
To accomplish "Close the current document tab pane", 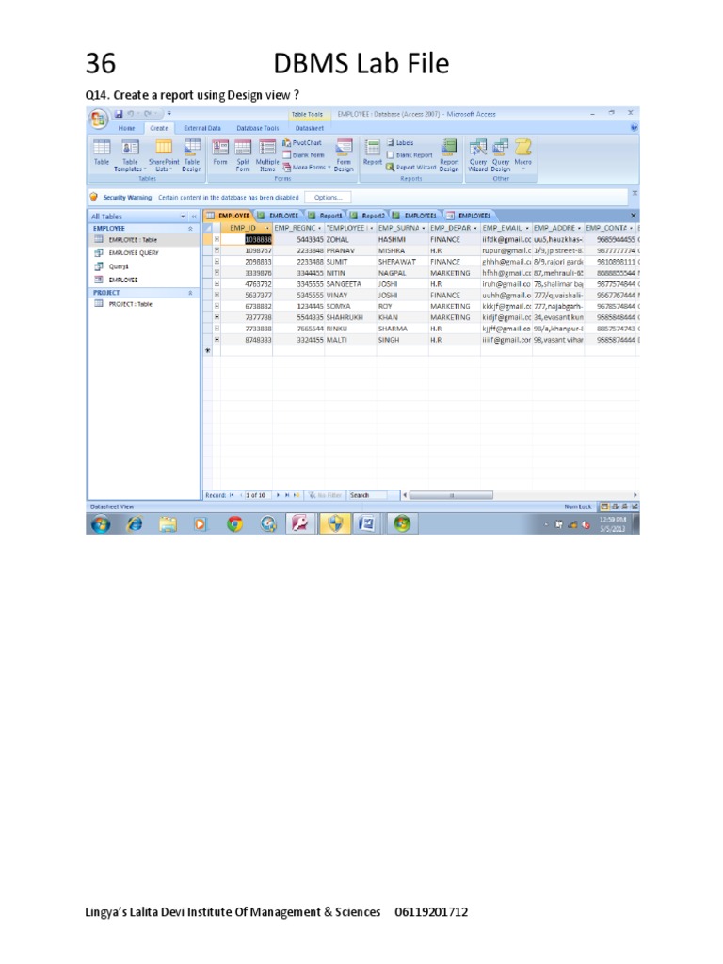I will [x=634, y=216].
